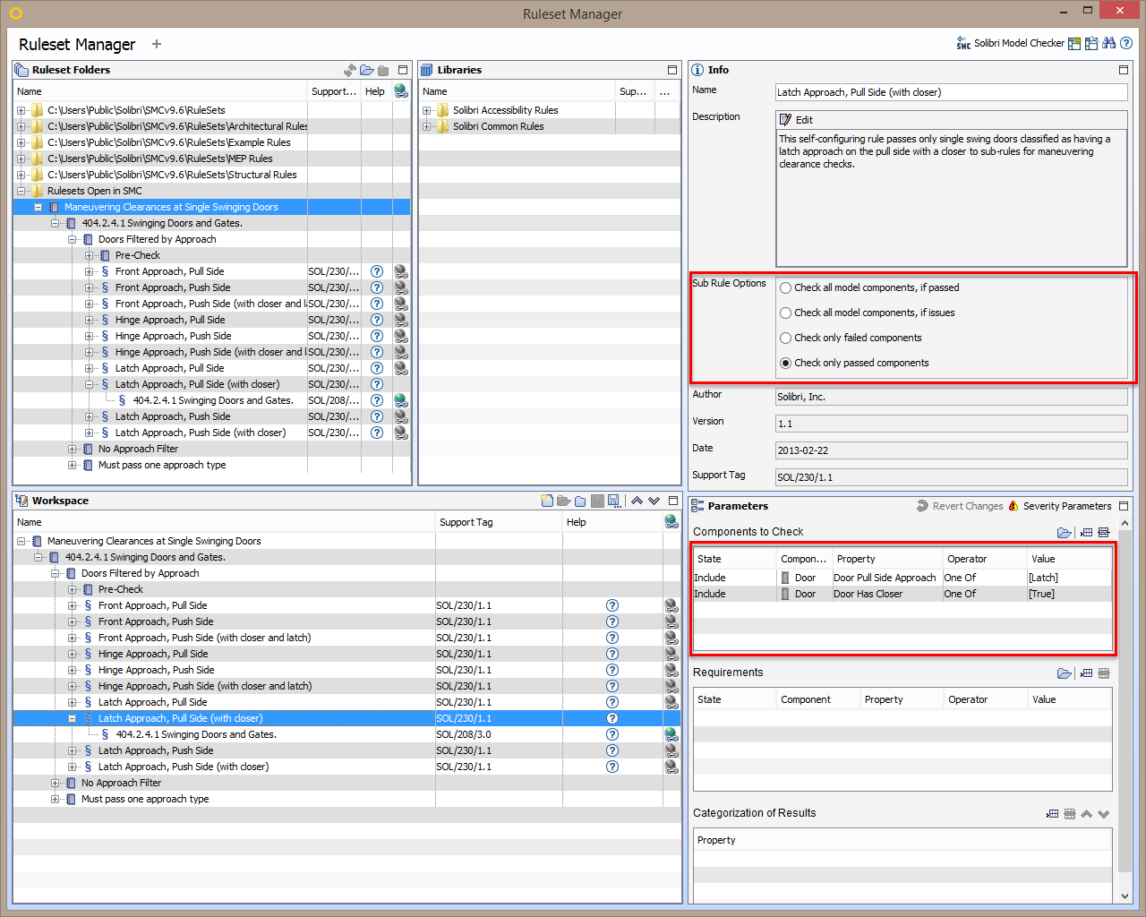Choose 'Check all model components, if issues'
Viewport: 1146px width, 917px height.
click(786, 313)
